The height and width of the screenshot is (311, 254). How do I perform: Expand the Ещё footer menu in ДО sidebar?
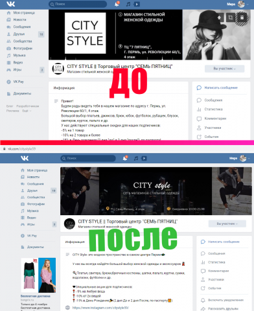point(27,111)
